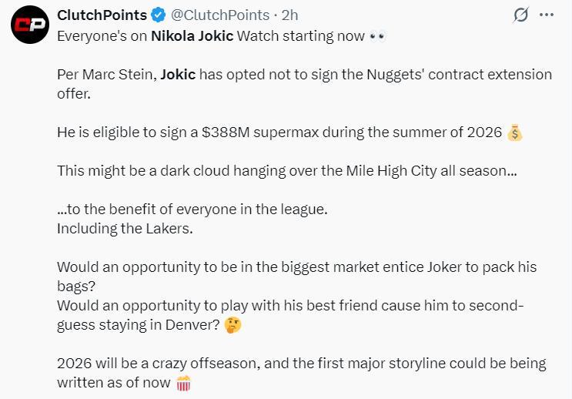This screenshot has height=399, width=572.
Task: Open the three-dot More options menu
Action: tap(547, 15)
